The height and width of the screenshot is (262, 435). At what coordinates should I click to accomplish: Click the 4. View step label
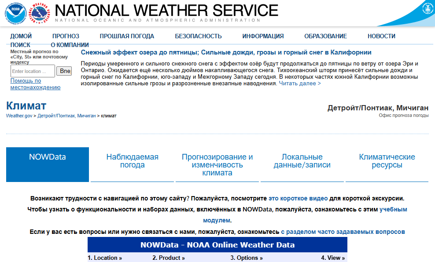tap(333, 258)
